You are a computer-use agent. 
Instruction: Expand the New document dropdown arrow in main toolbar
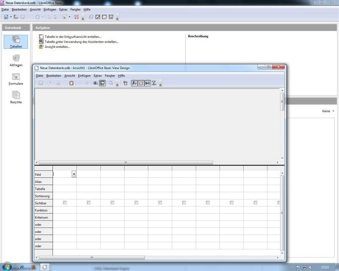[x=11, y=17]
